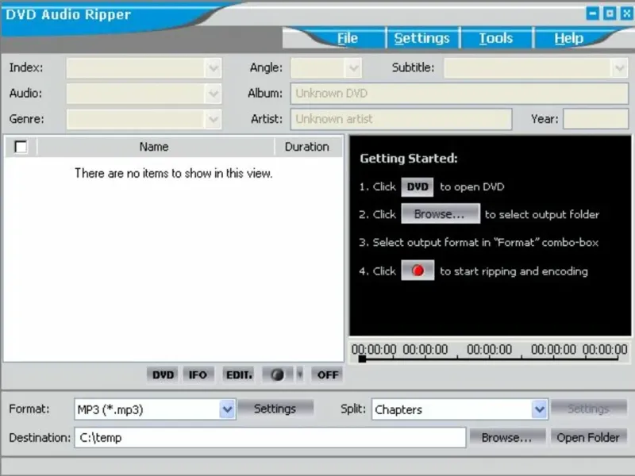Screen dimensions: 635x476
Task: Click the Name column header
Action: (154, 147)
